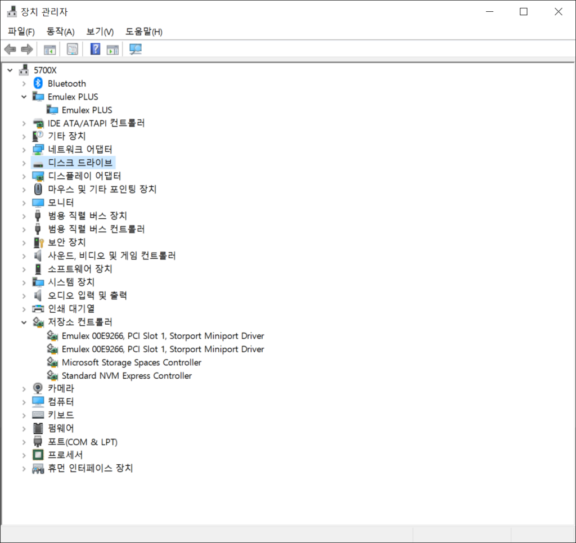Toggle the console tree show/hide toolbar icon
The image size is (576, 543).
pyautogui.click(x=50, y=50)
